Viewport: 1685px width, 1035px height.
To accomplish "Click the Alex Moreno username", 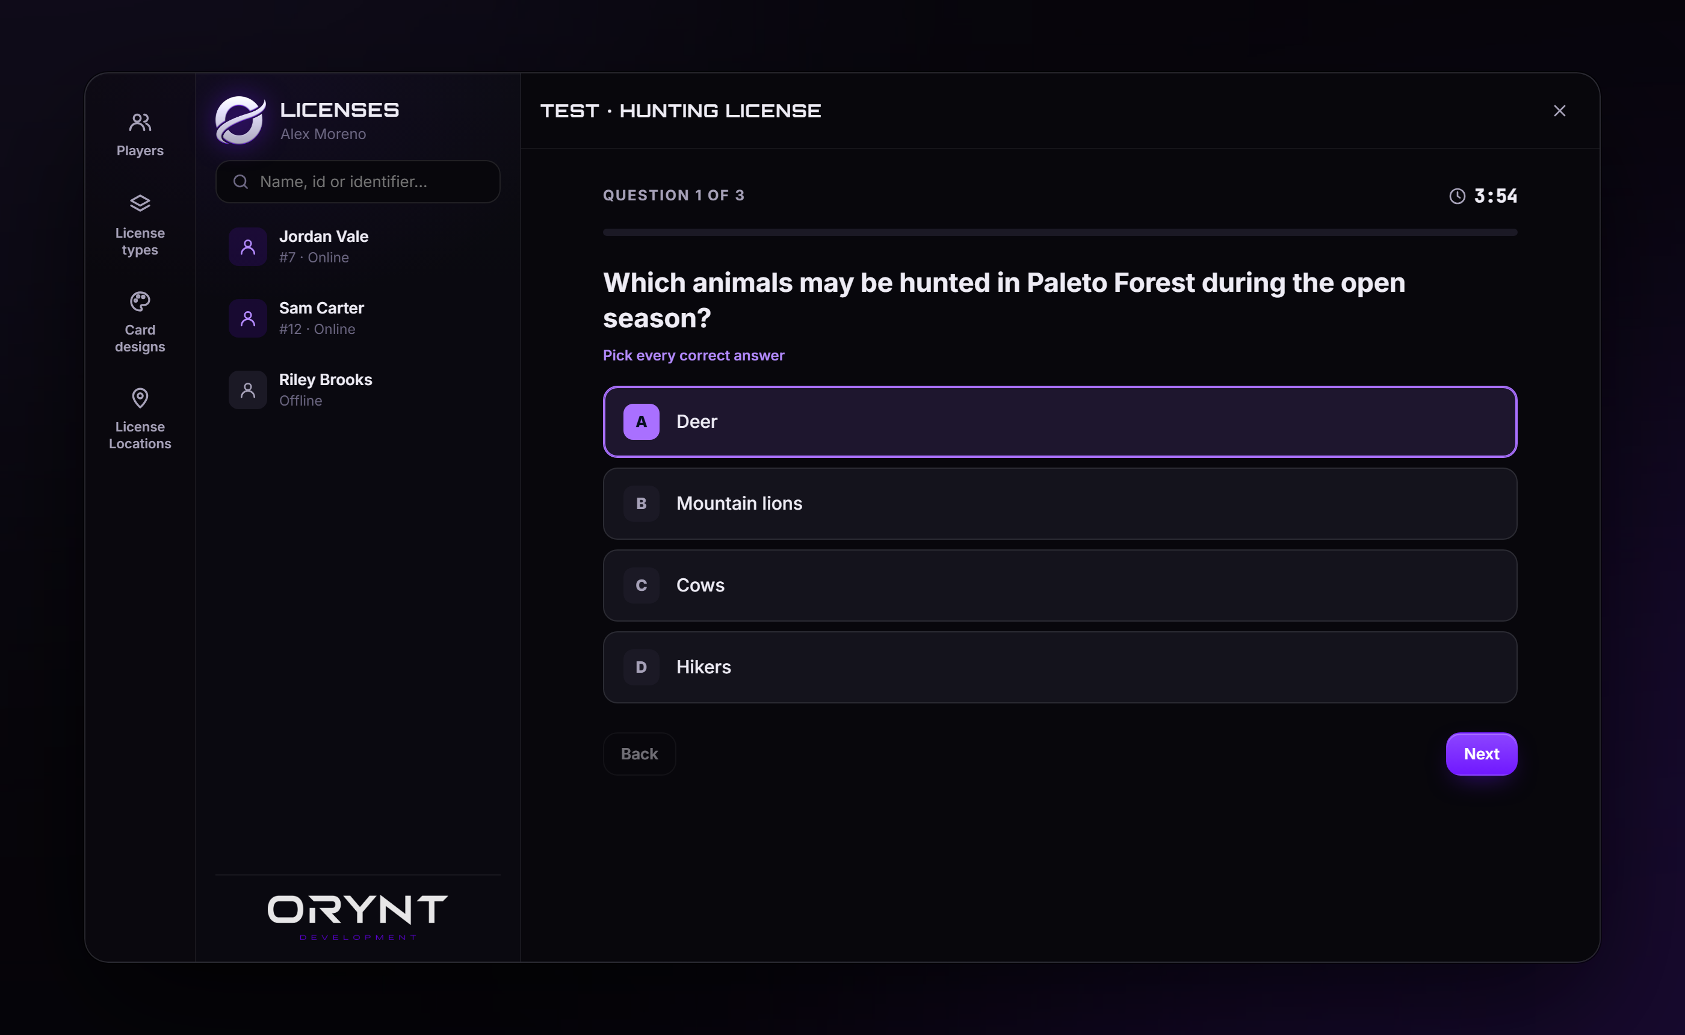I will coord(323,134).
